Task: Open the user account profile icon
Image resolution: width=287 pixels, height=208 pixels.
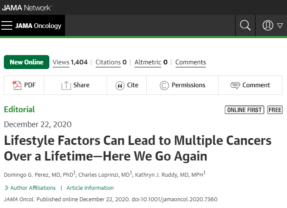Action: 268,25
